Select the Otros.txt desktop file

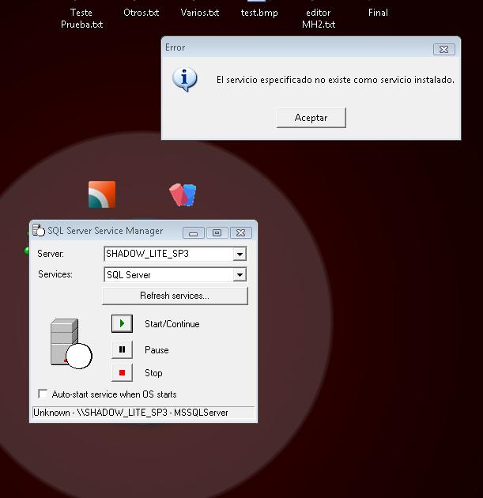141,13
